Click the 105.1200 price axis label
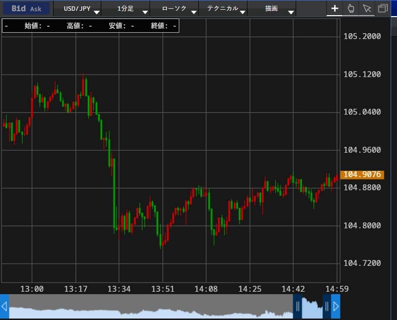 362,74
